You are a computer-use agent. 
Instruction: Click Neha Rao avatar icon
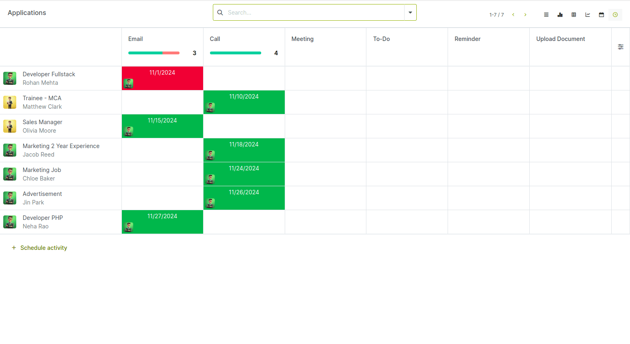(10, 222)
